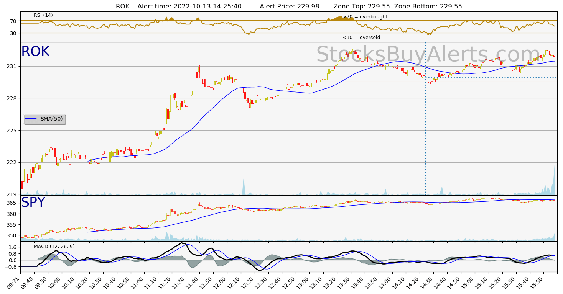Click the MACD (12, 26, 9) label

[x=54, y=247]
